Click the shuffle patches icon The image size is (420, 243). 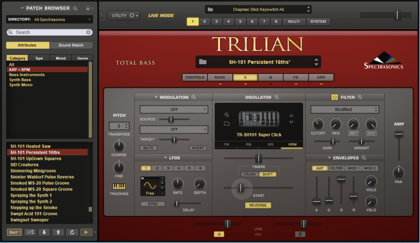click(30, 232)
